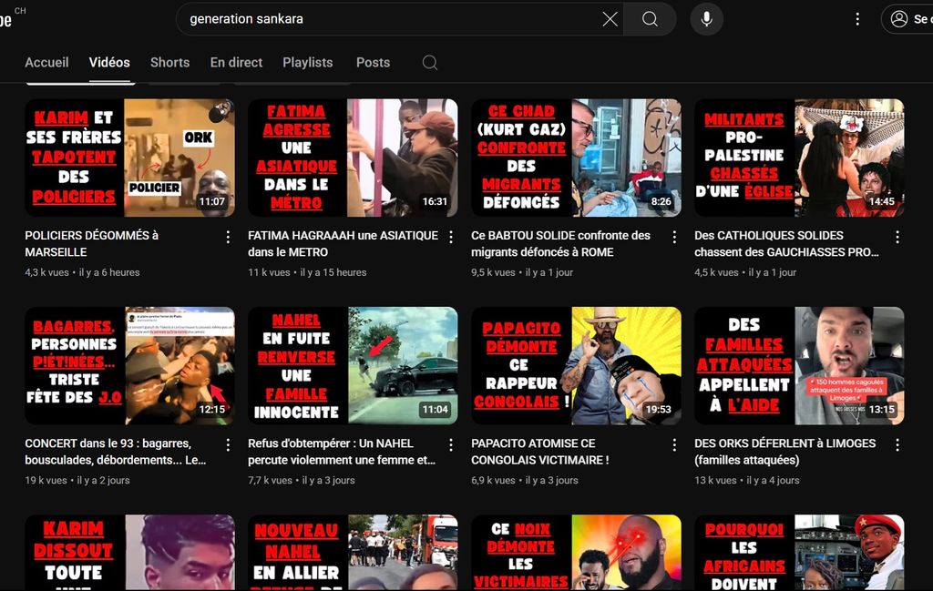Open options menu for PAPACITO ATOMISE video

pos(674,445)
